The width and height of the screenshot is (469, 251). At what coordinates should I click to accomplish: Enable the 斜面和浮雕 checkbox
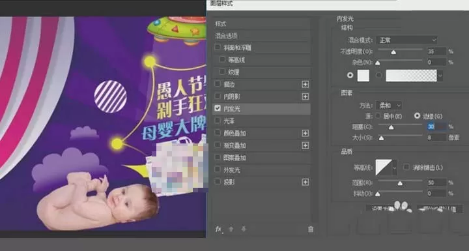(218, 48)
